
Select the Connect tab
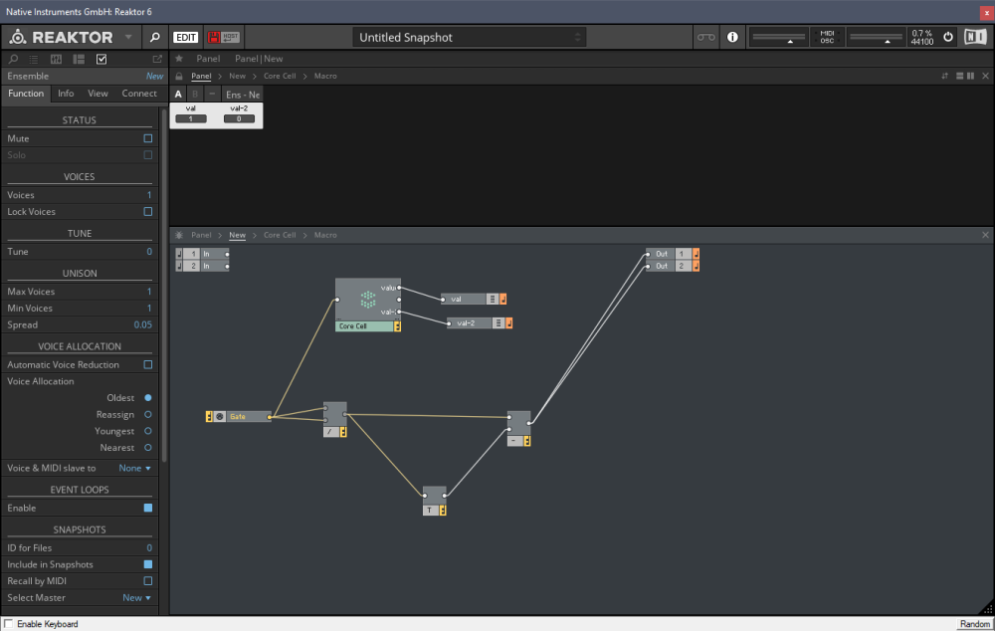[139, 94]
